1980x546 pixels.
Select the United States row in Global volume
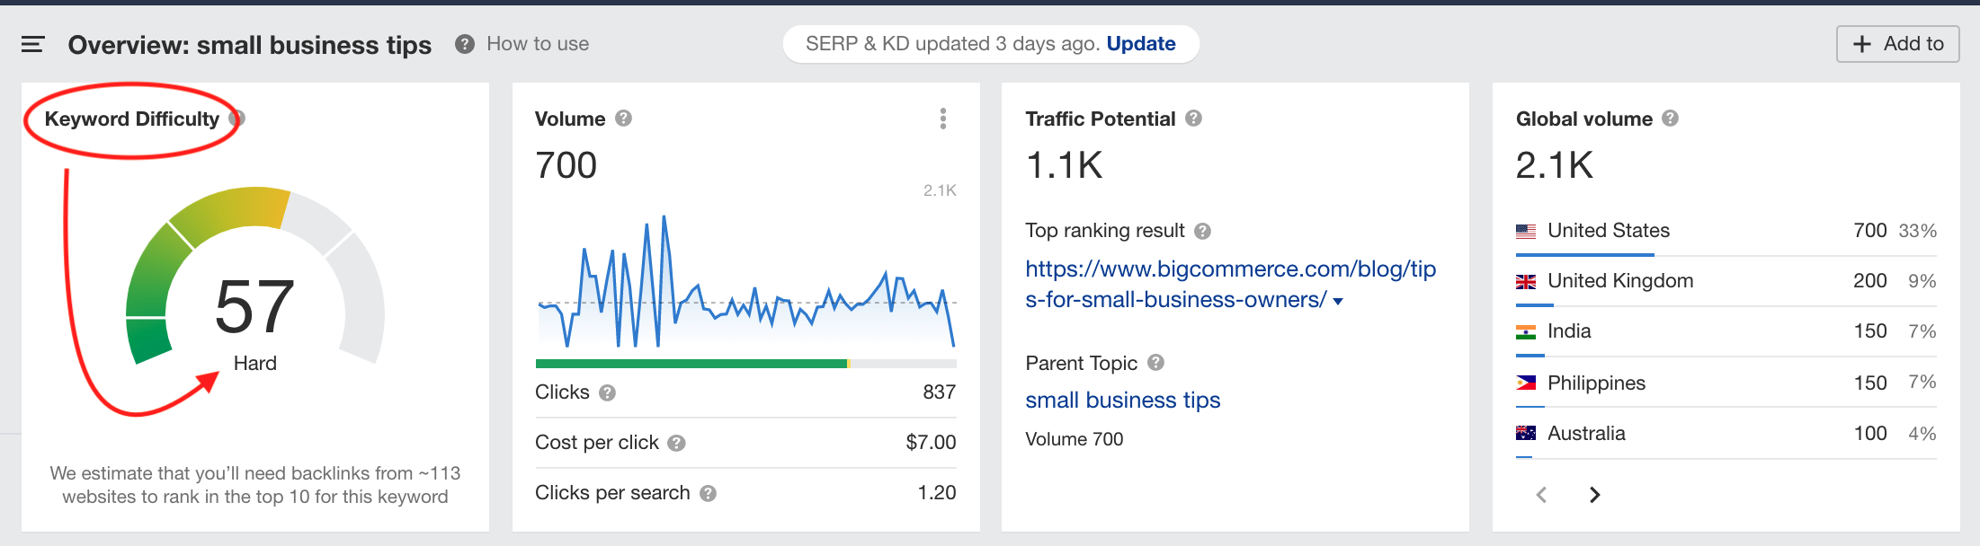1608,231
